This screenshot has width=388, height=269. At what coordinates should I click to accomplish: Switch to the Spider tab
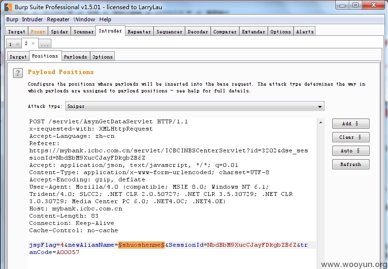coord(60,31)
